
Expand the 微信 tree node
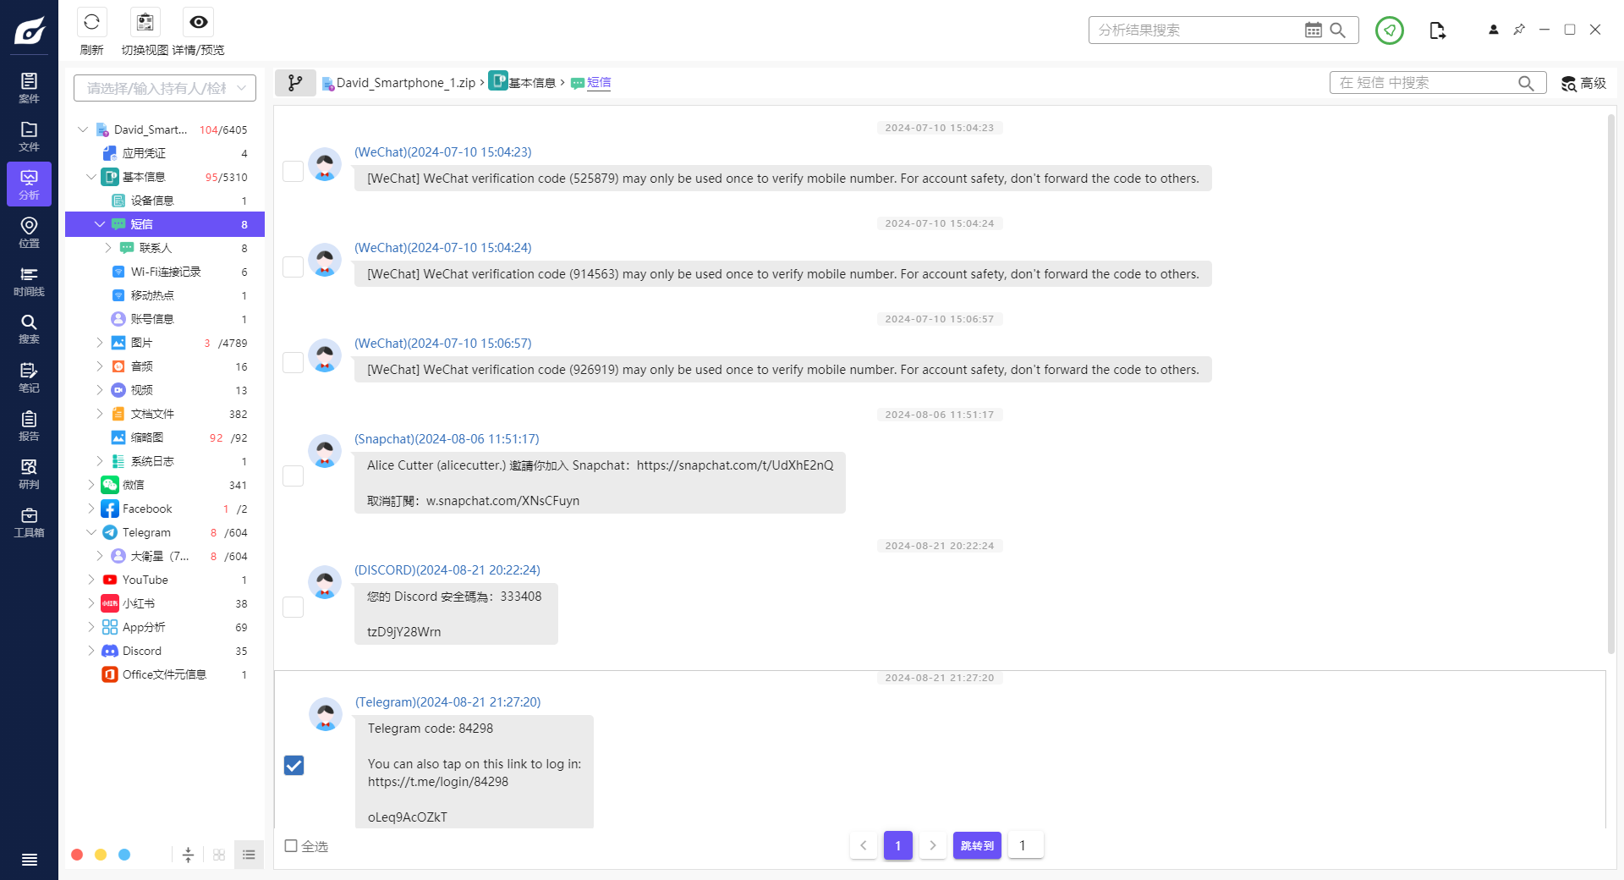91,485
